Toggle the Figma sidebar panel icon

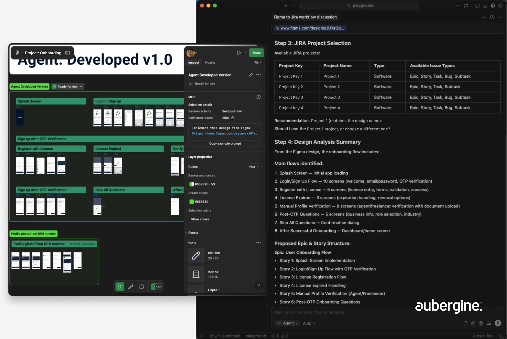click(67, 53)
